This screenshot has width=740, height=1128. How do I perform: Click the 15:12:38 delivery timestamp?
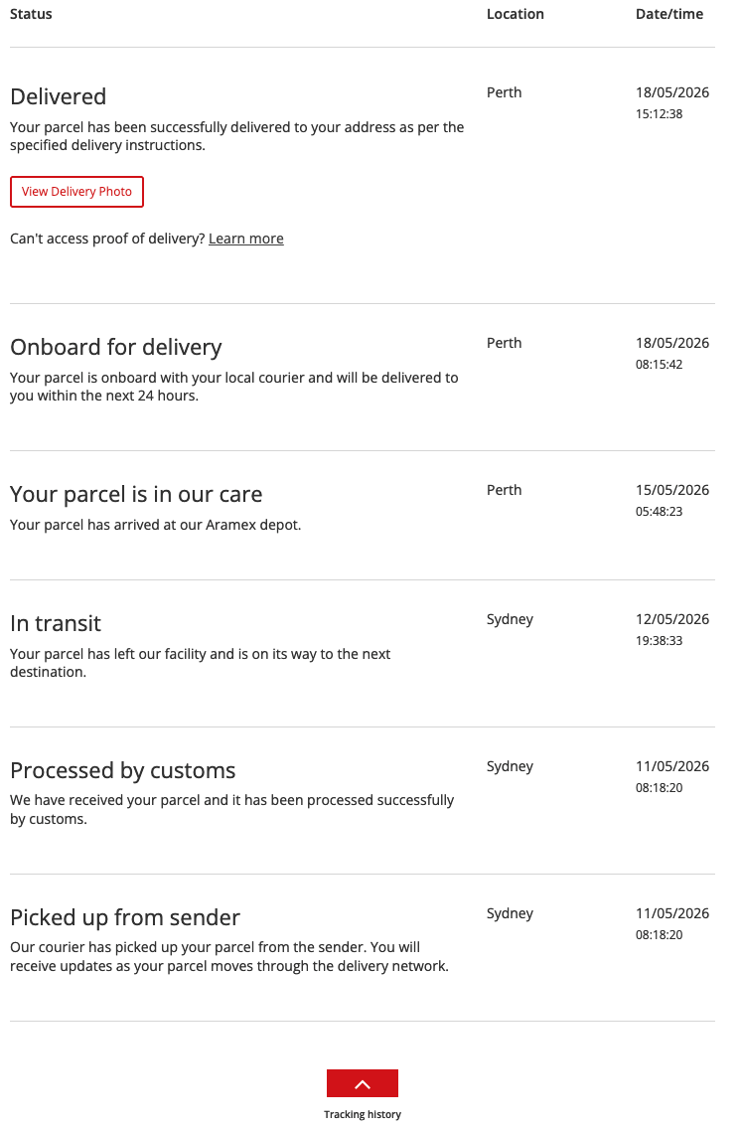tap(659, 113)
